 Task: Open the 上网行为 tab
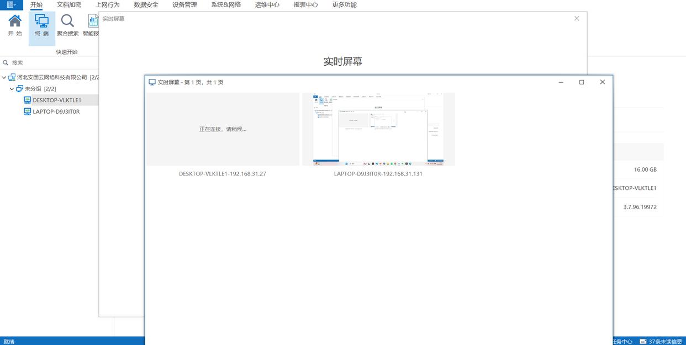click(108, 4)
